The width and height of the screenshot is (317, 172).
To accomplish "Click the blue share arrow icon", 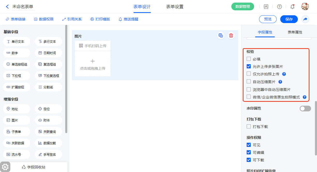I will 305,19.
